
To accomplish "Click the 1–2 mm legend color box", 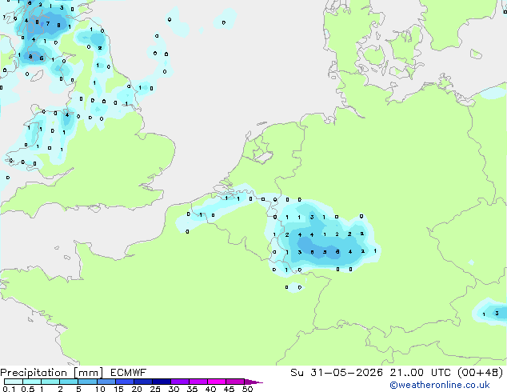I will pyautogui.click(x=50, y=382).
